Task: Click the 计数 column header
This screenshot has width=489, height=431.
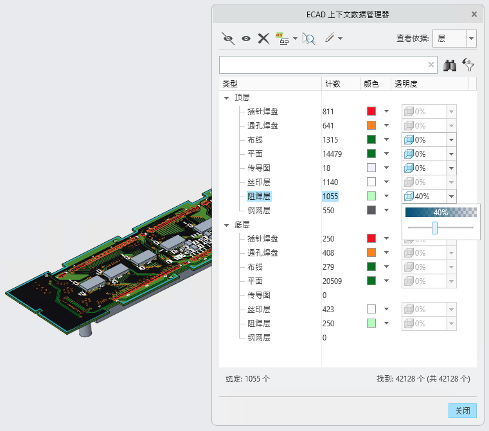Action: [x=341, y=84]
